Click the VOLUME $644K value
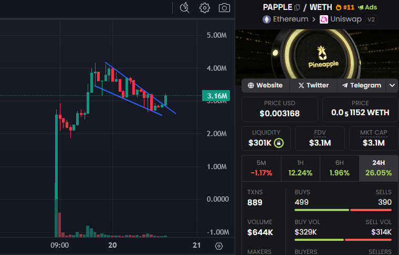The height and width of the screenshot is (255, 399). click(x=260, y=232)
